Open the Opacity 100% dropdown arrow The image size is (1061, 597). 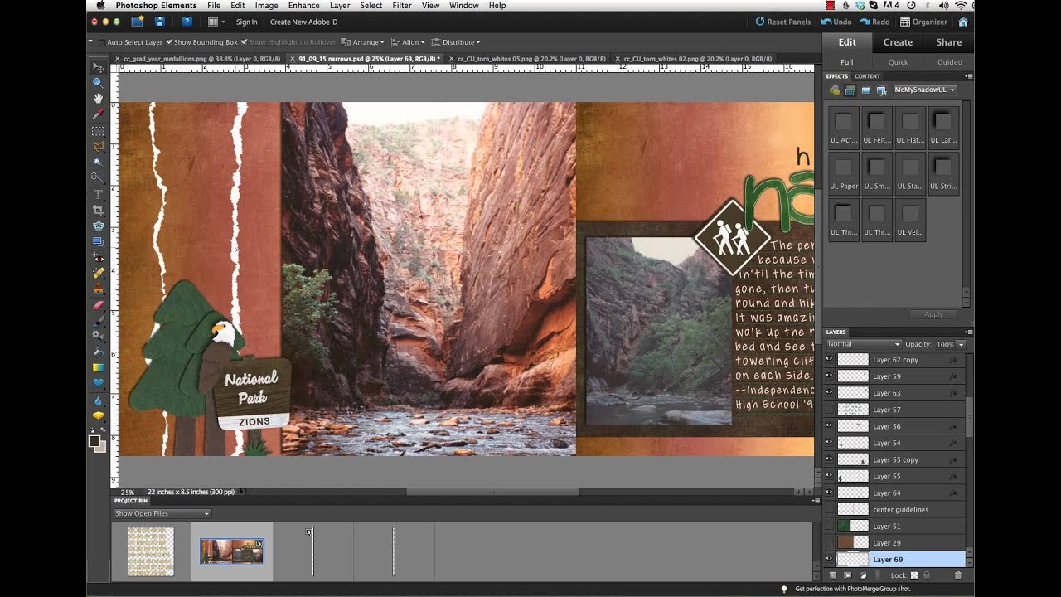pos(961,344)
